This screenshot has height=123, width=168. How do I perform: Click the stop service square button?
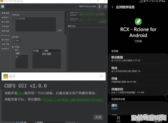(x=3, y=6)
